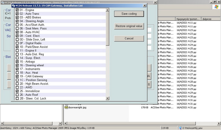Click the folder pane scroll-right arrow
The height and width of the screenshot is (130, 221).
coord(60,123)
